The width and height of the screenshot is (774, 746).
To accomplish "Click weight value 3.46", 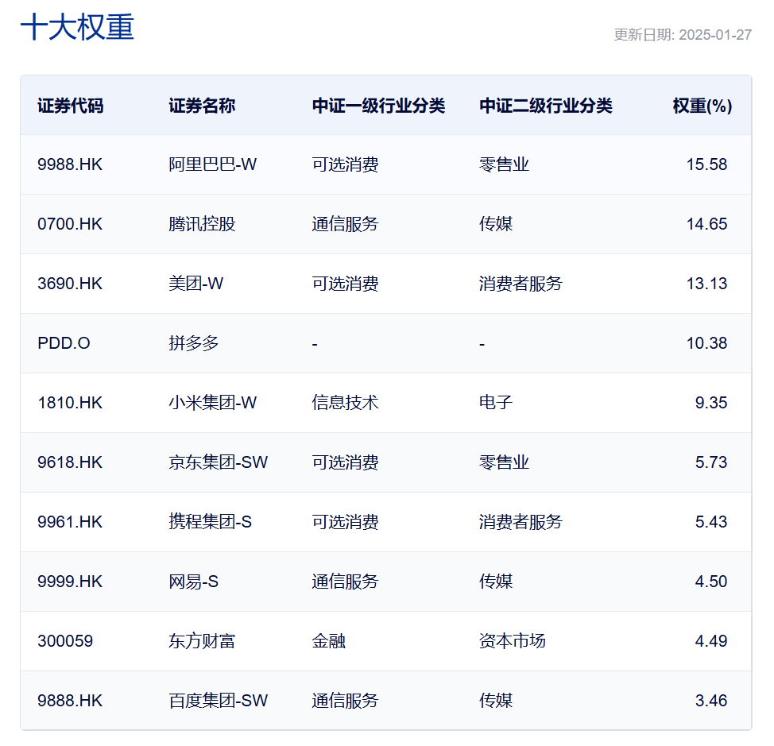I will coord(711,701).
